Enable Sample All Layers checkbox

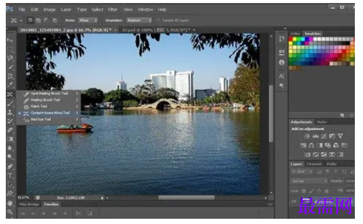159,20
